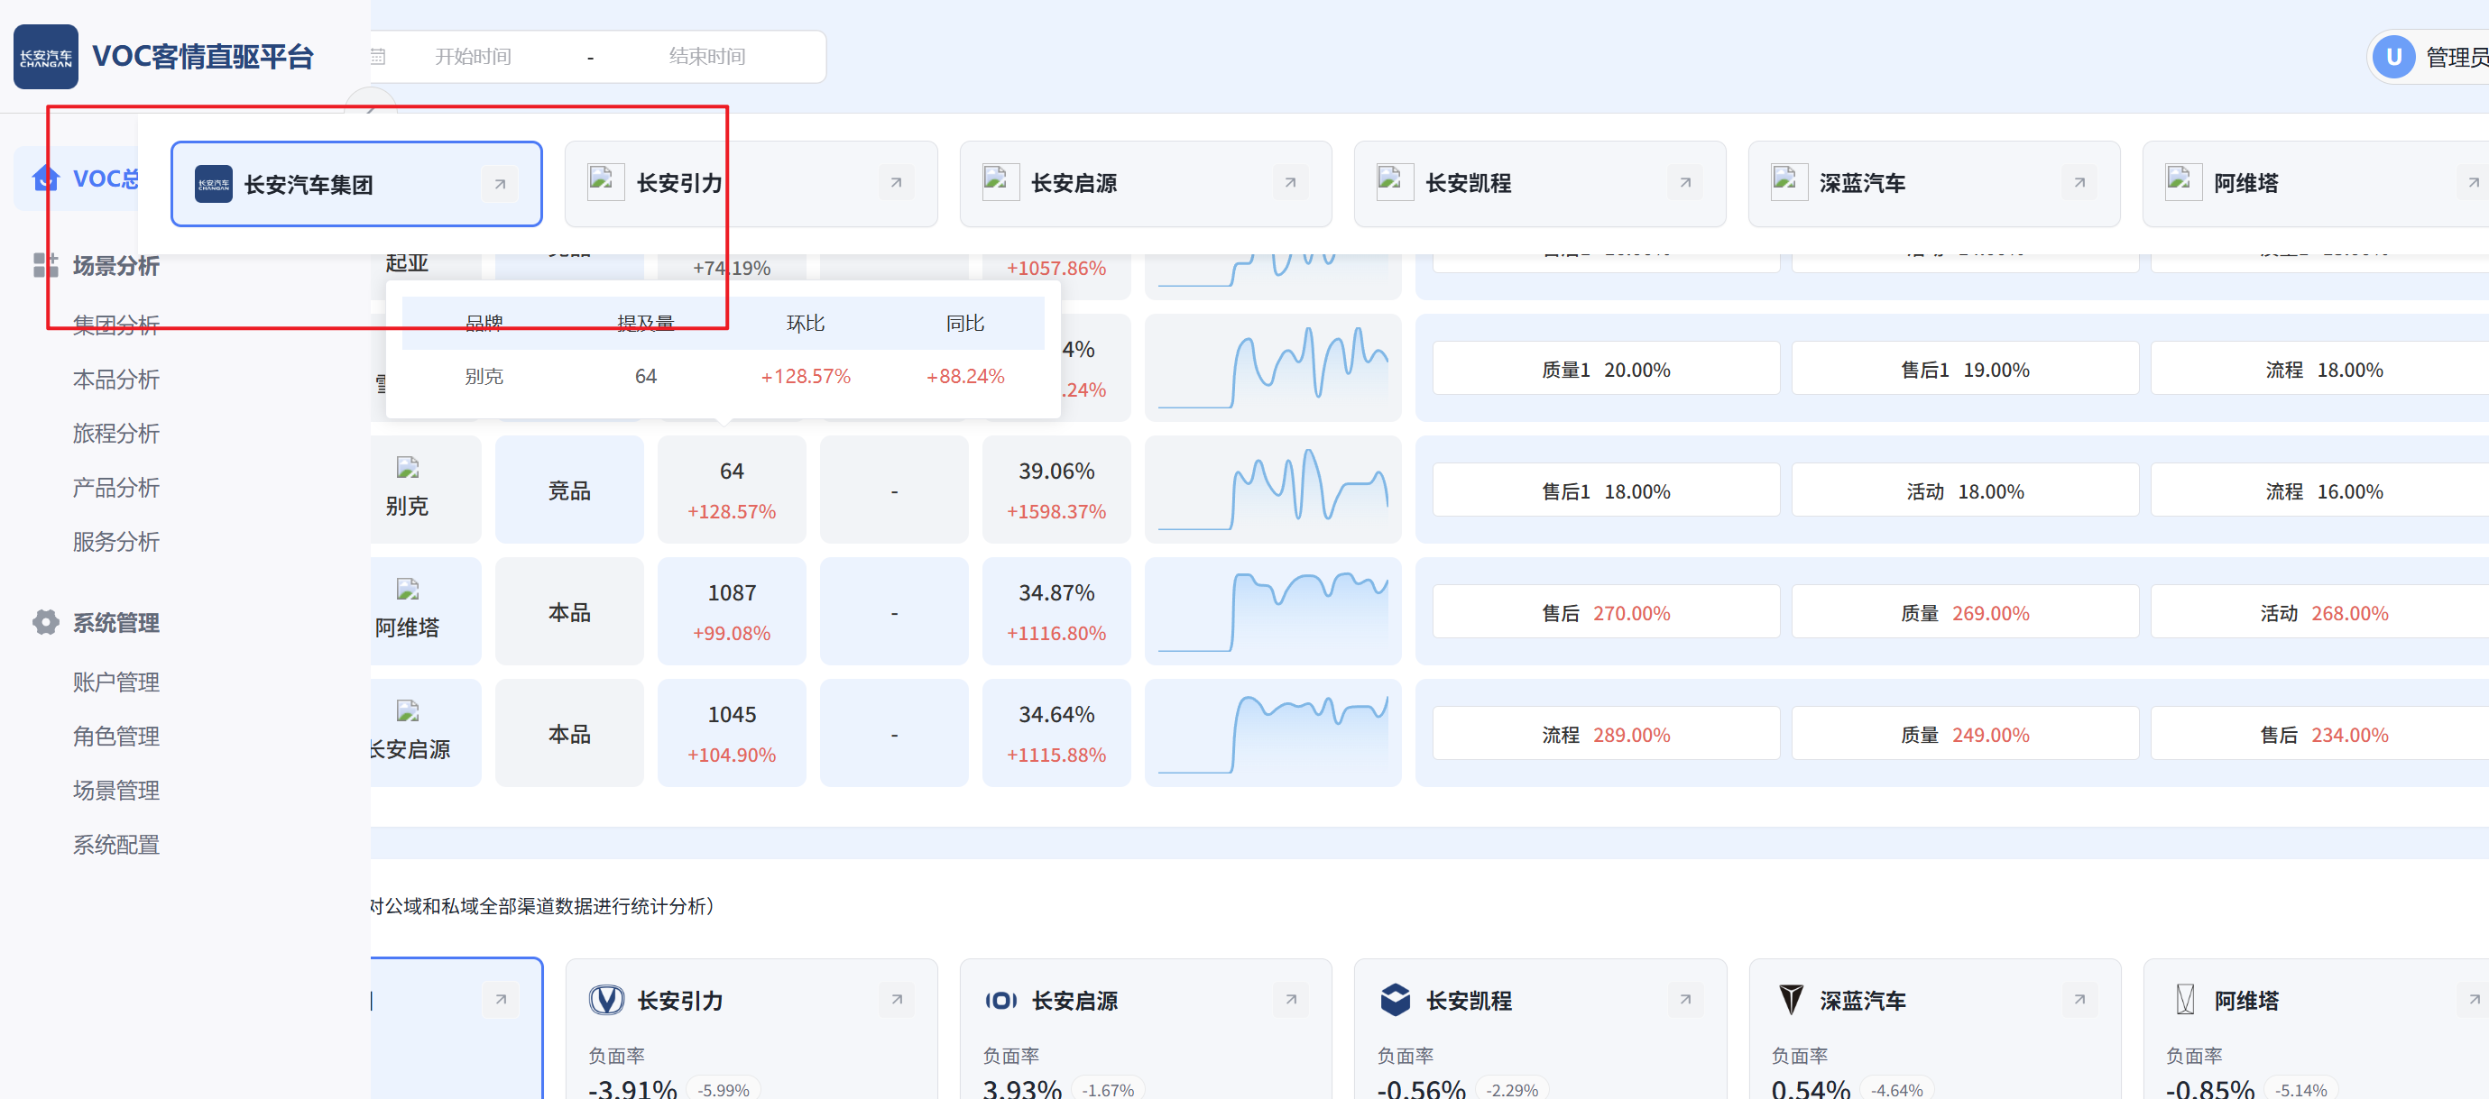Click the bottom 深蓝汽车 logo icon
Viewport: 2489px width, 1099px height.
[x=1791, y=1000]
